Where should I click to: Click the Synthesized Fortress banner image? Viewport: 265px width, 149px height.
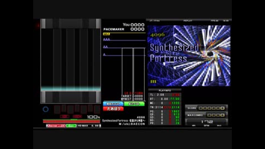coord(189,56)
